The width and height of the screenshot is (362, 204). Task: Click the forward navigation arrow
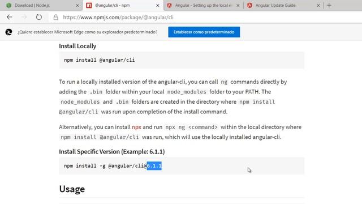(24, 17)
